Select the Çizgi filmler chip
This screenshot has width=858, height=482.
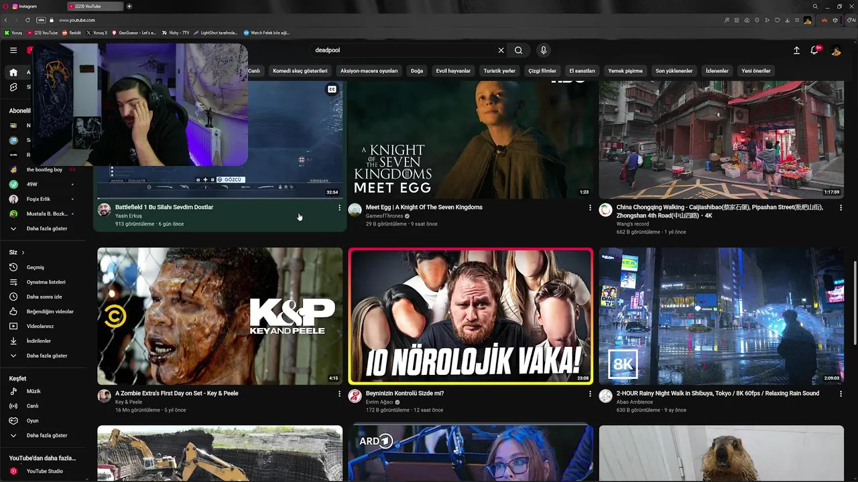click(x=542, y=70)
